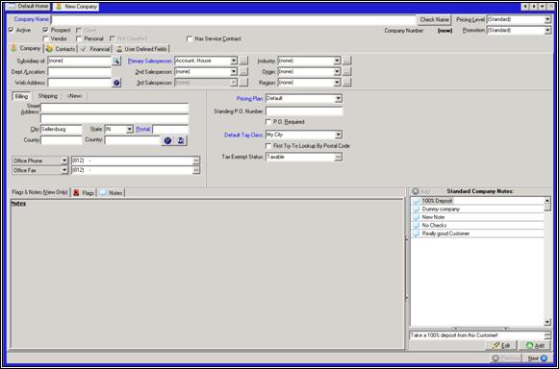Switch to the Financial tab
559x369 pixels.
pos(95,49)
